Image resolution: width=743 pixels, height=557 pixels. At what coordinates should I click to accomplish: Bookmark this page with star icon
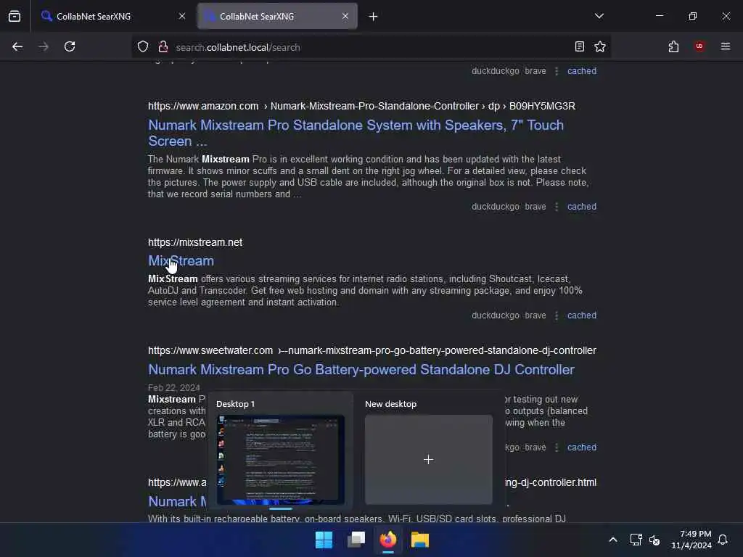click(x=600, y=46)
